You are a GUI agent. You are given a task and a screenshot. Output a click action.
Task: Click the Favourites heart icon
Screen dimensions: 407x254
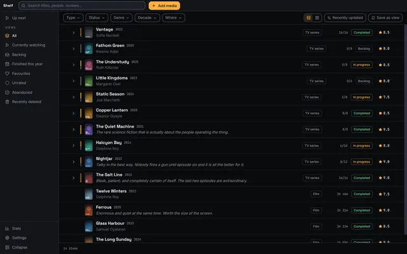pos(7,74)
